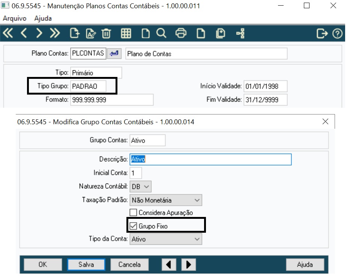Go to the next record in the toolbar
The height and width of the screenshot is (277, 347).
pyautogui.click(x=39, y=33)
